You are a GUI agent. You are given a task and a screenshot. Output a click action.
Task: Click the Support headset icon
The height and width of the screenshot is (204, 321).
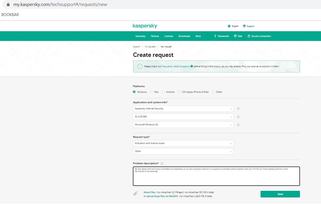coord(244,26)
